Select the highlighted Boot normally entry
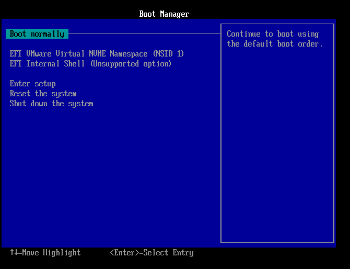This screenshot has width=350, height=269. click(x=37, y=34)
